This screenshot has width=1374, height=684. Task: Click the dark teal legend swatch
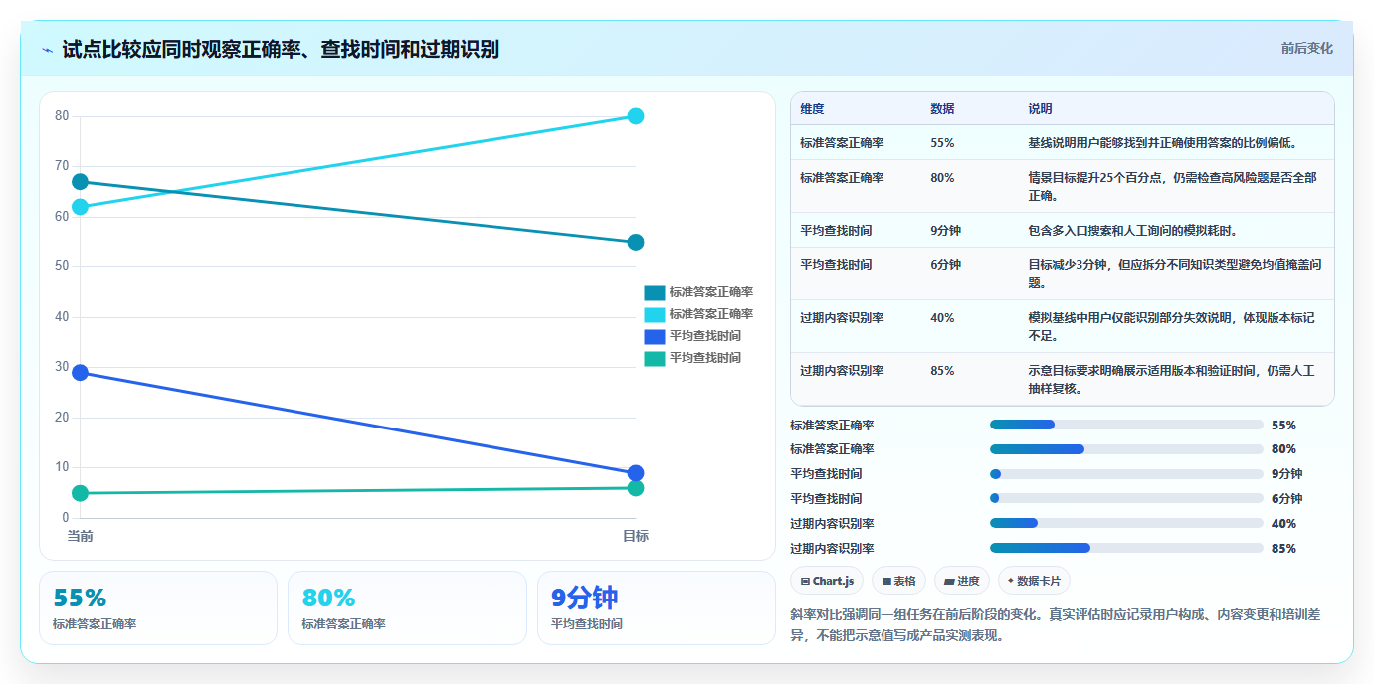pos(655,292)
